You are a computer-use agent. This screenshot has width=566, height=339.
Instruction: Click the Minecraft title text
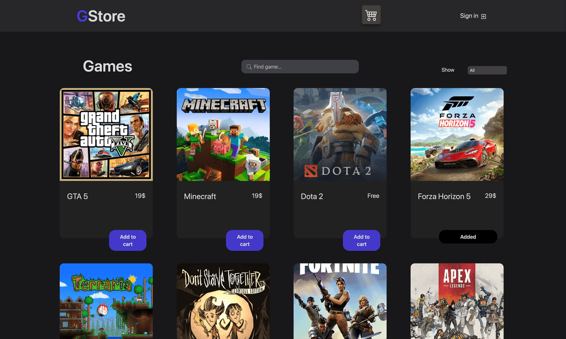tap(200, 196)
